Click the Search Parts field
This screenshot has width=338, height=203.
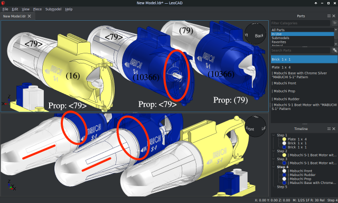click(x=301, y=50)
